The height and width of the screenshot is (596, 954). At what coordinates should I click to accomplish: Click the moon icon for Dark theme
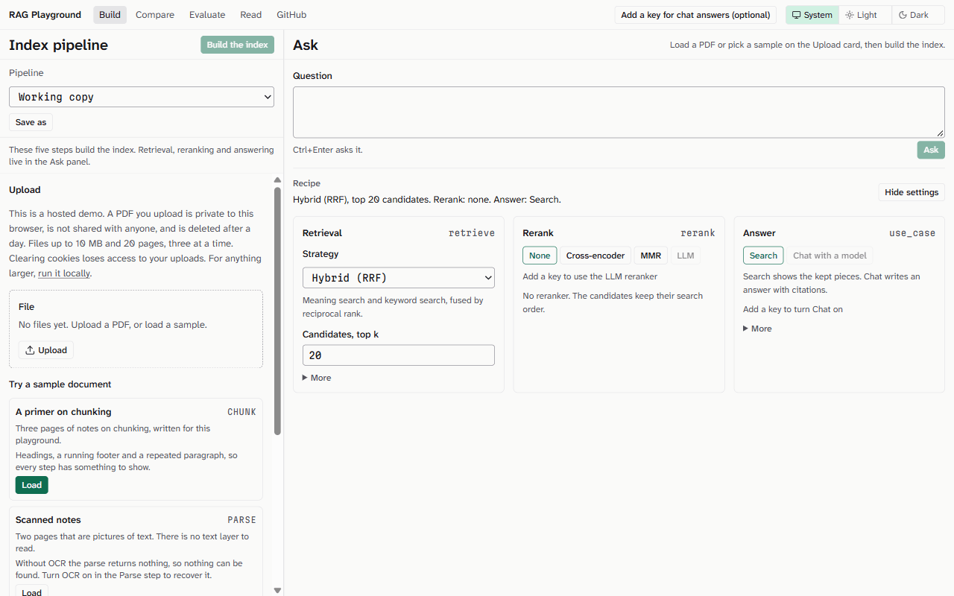[x=903, y=15]
